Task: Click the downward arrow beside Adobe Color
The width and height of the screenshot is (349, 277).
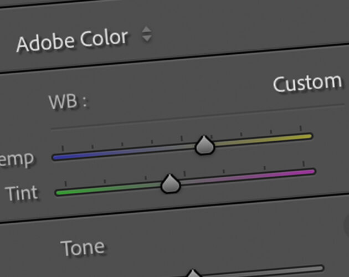Action: click(x=147, y=38)
